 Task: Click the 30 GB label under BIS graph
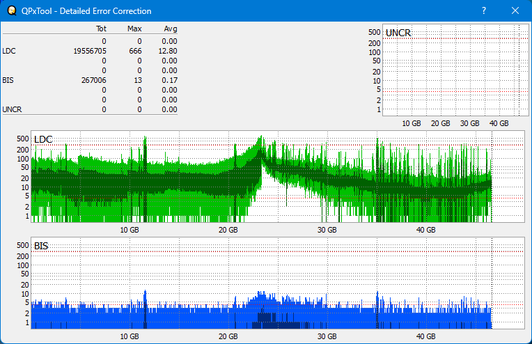[x=327, y=336]
